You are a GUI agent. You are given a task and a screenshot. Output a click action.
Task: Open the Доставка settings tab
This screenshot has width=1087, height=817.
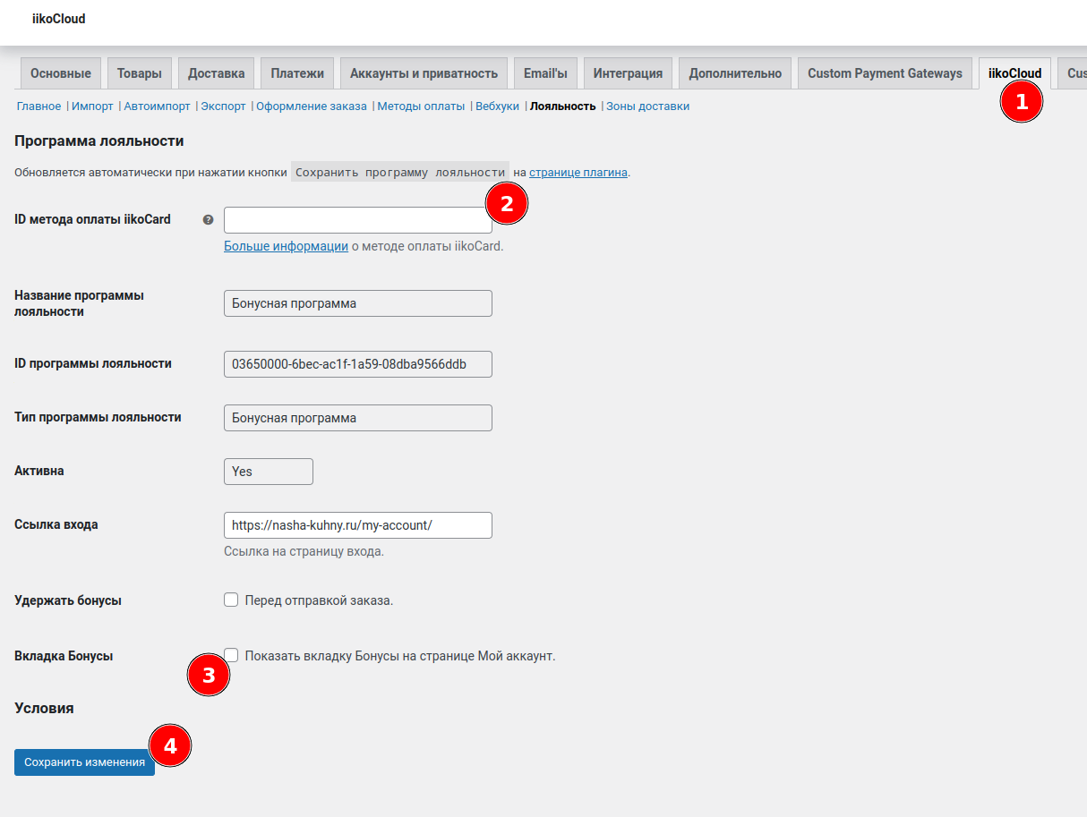tap(217, 73)
